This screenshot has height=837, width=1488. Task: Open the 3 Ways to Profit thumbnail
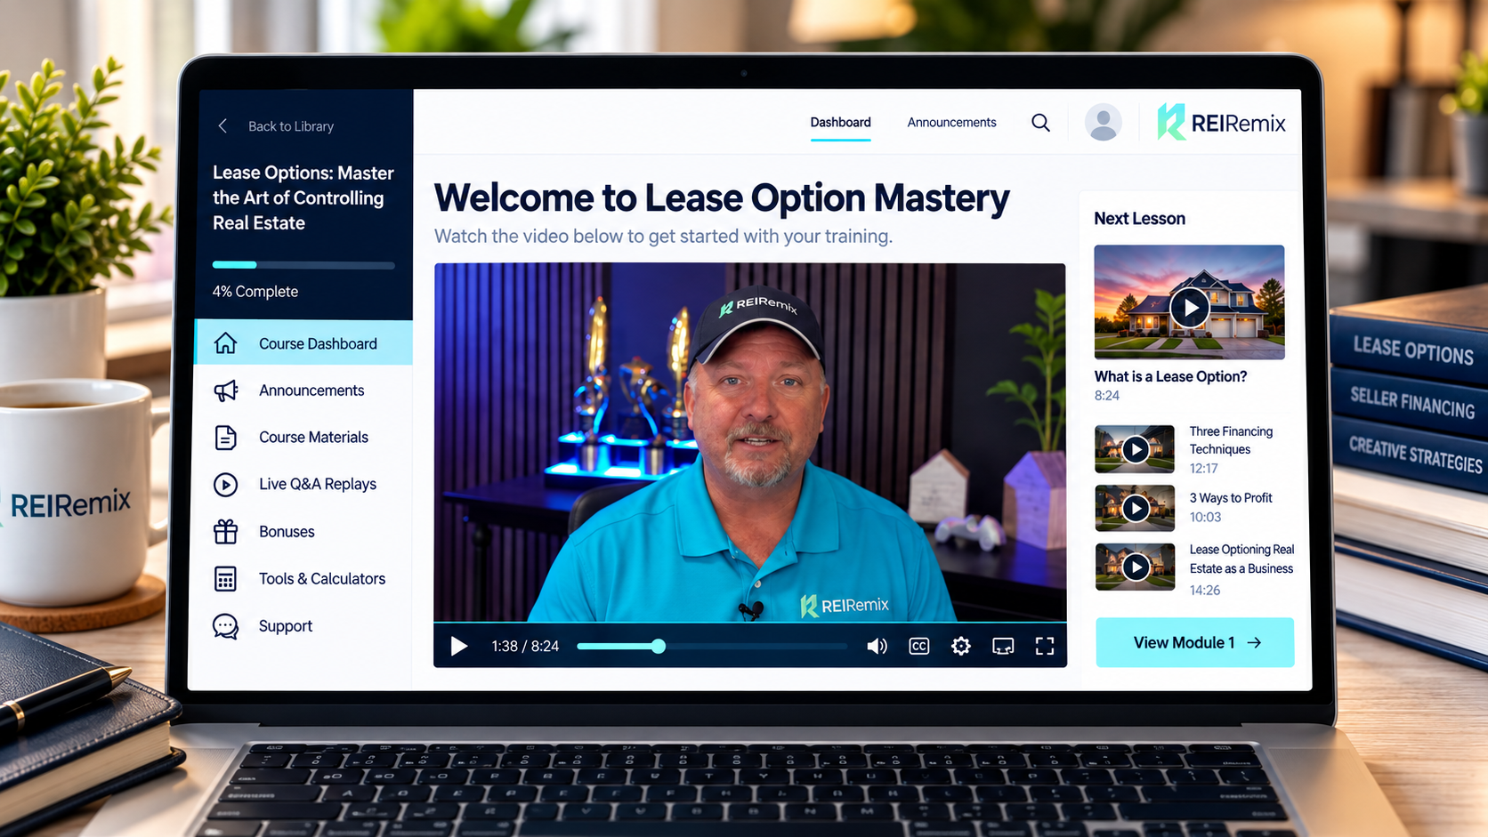point(1135,508)
